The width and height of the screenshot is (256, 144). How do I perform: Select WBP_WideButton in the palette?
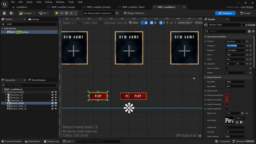29,32
